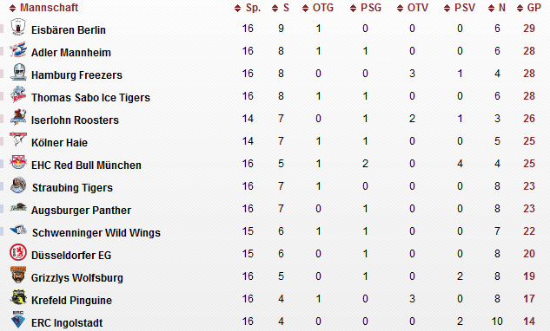Image resolution: width=550 pixels, height=331 pixels.
Task: Open the Thomas Sabo Ice Tigers team name
Action: click(x=90, y=98)
